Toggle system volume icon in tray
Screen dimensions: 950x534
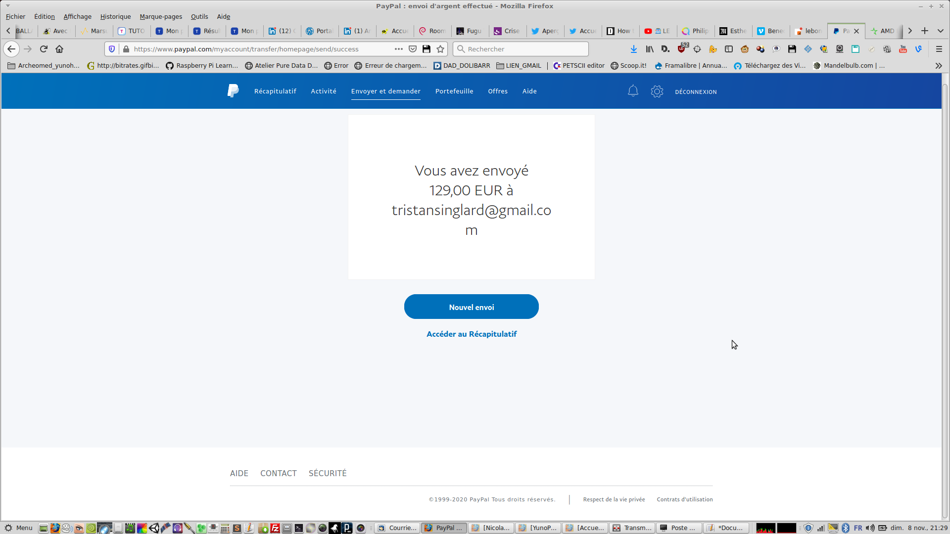(870, 528)
